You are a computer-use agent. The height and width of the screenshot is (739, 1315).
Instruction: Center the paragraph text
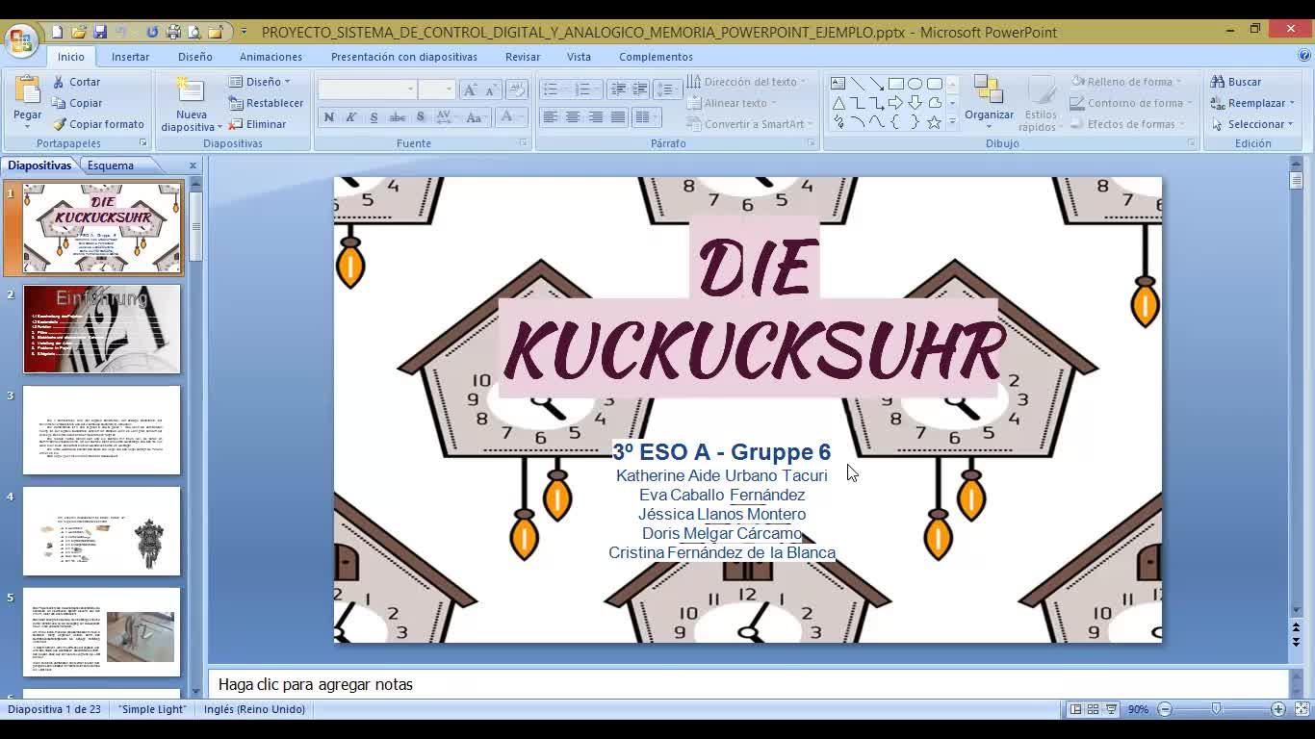point(573,117)
